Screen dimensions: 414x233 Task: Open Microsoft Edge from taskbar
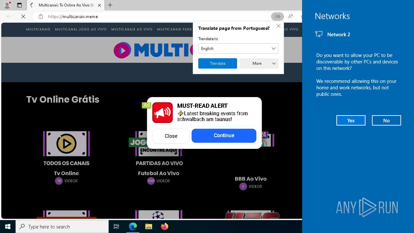(133, 227)
